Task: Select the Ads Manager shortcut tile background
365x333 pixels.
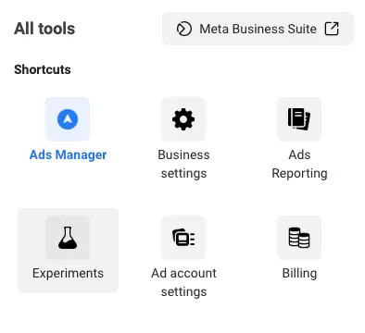Action: tap(68, 119)
